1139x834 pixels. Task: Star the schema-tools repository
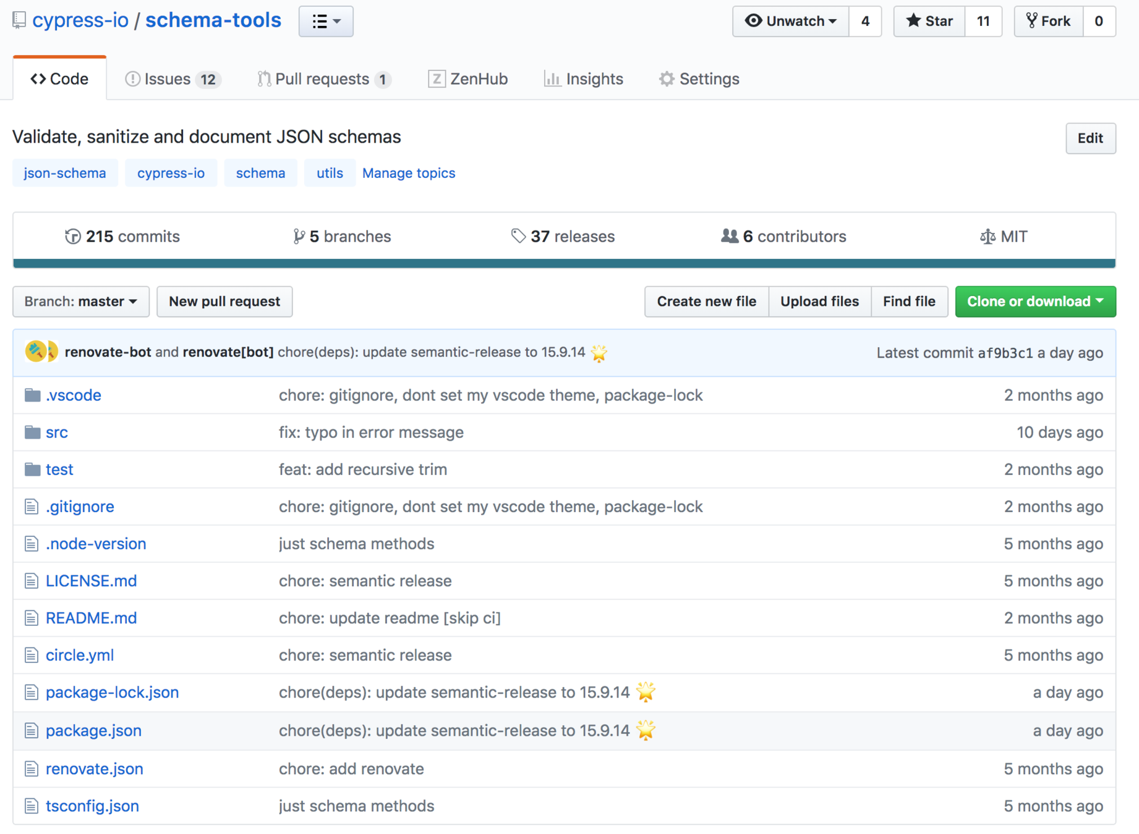(x=929, y=22)
